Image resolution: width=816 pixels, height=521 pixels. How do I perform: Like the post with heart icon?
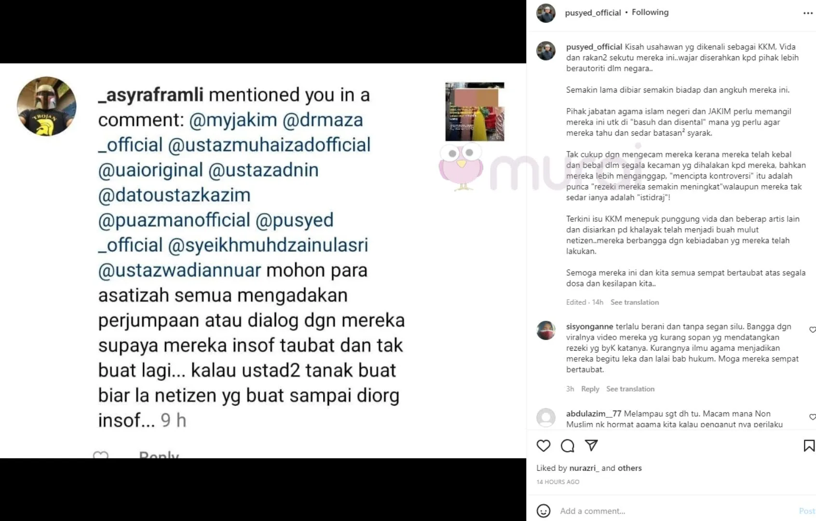(x=544, y=446)
